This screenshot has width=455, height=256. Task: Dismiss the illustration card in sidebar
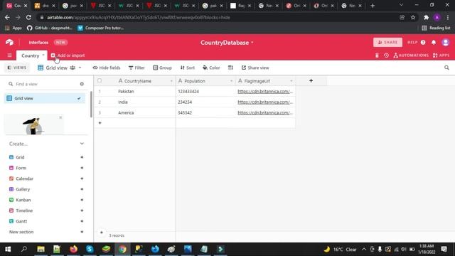(x=60, y=117)
